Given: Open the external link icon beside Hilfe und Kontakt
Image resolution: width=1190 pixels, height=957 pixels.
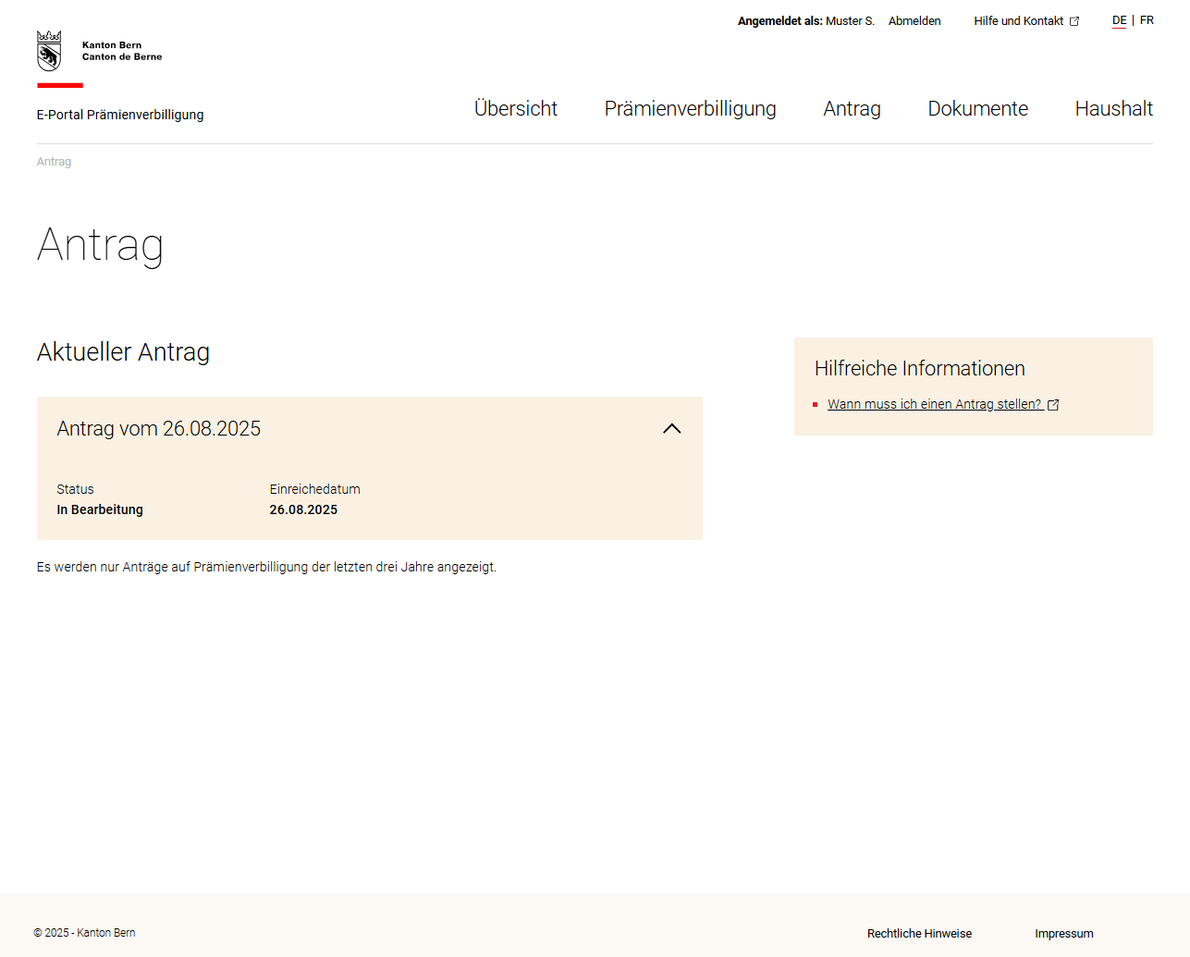Looking at the screenshot, I should (1073, 20).
